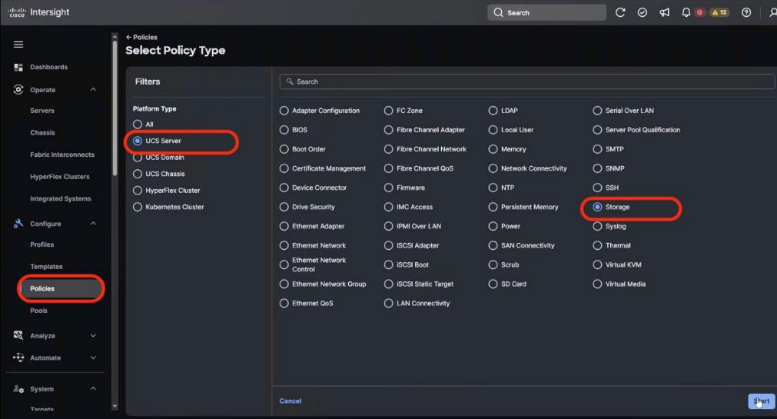Collapse the System section chevron

[x=93, y=389]
